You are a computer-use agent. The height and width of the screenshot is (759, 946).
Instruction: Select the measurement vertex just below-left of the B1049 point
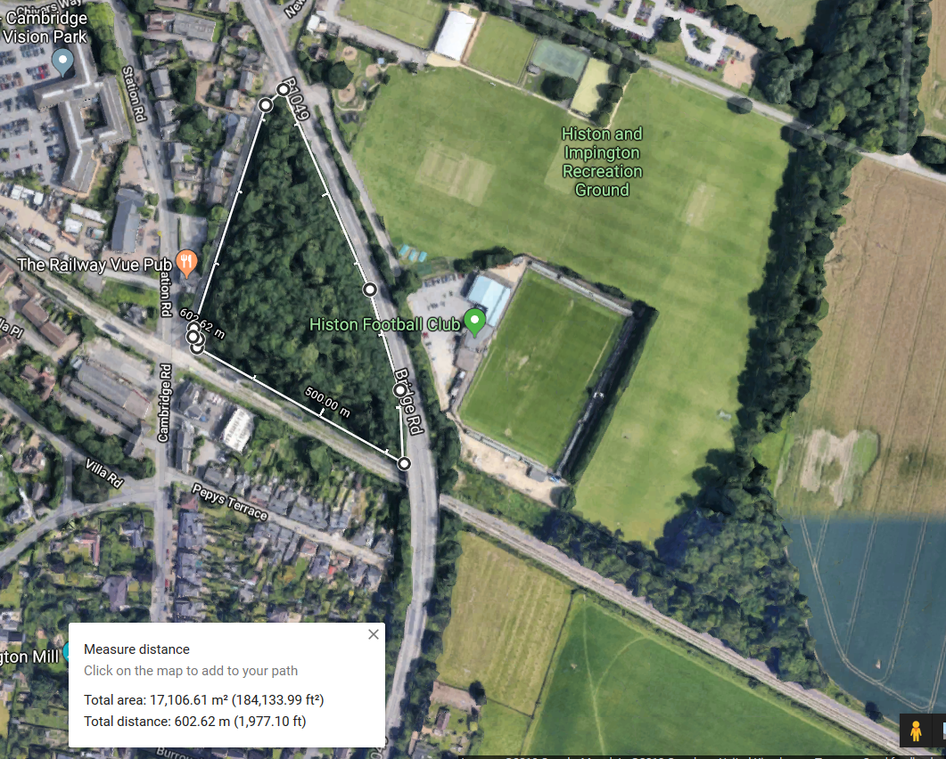coord(266,105)
